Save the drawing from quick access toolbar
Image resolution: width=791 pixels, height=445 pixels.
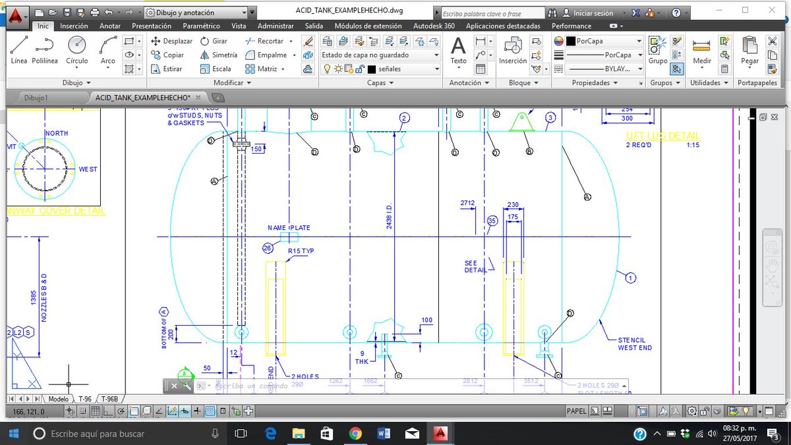click(66, 13)
